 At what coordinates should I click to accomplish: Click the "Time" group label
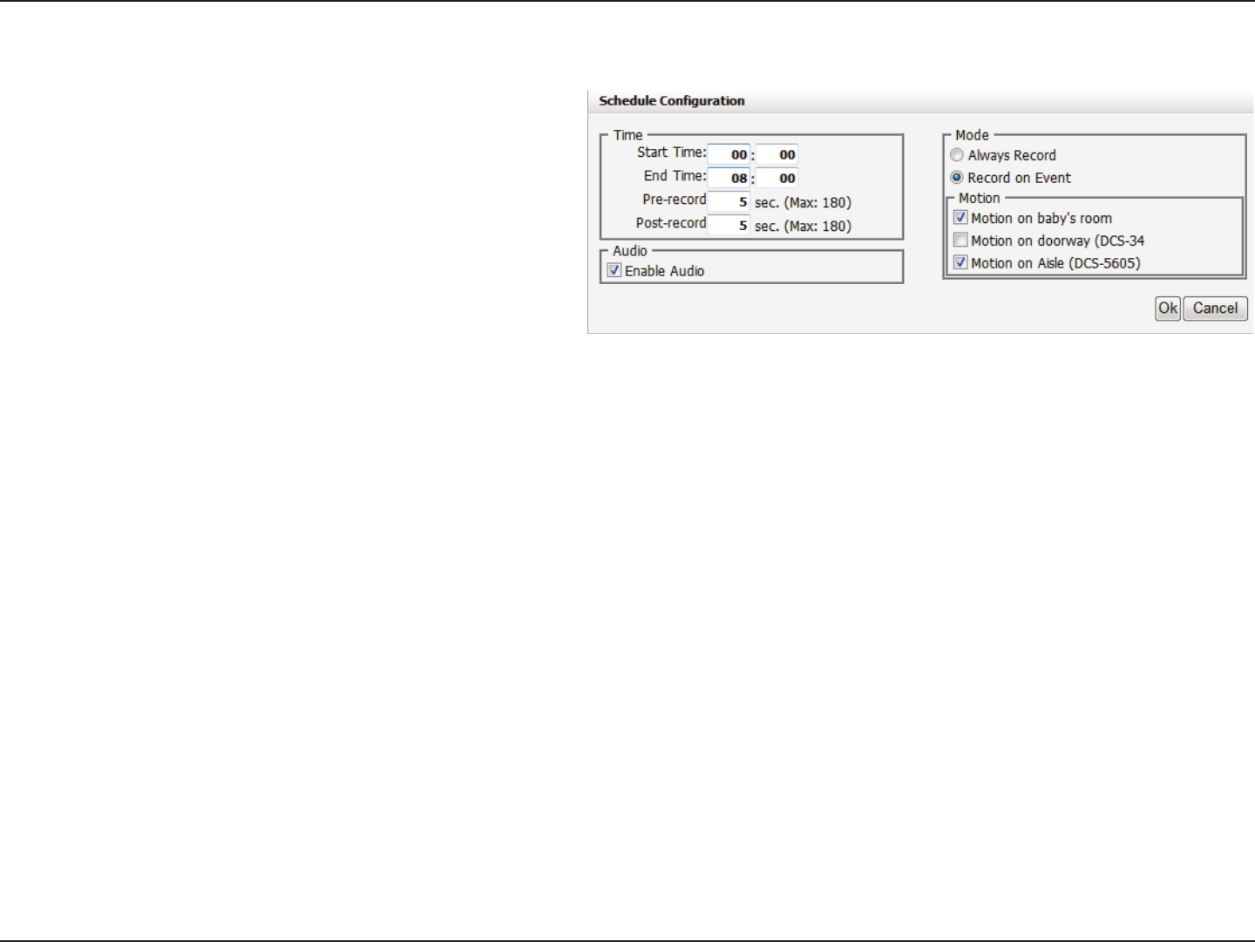[x=627, y=135]
